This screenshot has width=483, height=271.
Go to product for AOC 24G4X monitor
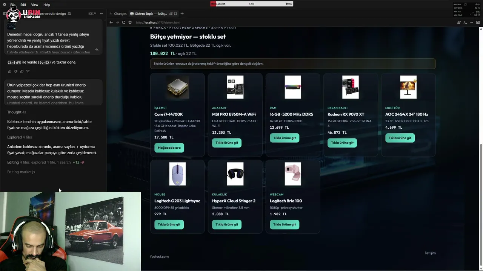click(400, 138)
